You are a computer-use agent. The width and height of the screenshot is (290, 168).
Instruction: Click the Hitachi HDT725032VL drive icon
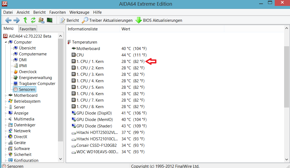click(x=74, y=133)
